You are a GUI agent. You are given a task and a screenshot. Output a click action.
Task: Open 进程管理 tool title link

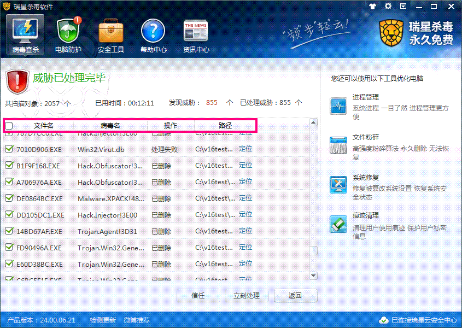366,97
